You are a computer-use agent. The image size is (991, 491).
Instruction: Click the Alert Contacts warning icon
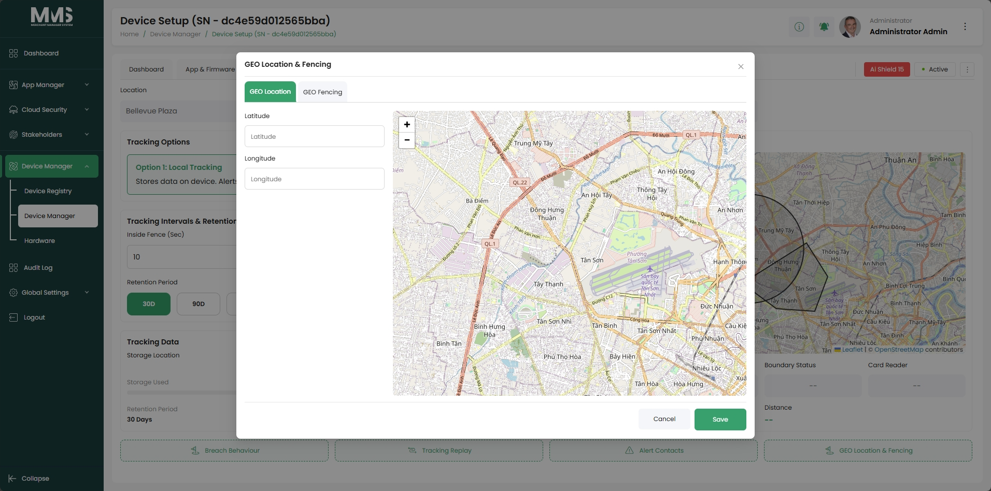629,451
